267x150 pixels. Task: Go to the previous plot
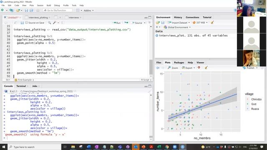(158, 67)
